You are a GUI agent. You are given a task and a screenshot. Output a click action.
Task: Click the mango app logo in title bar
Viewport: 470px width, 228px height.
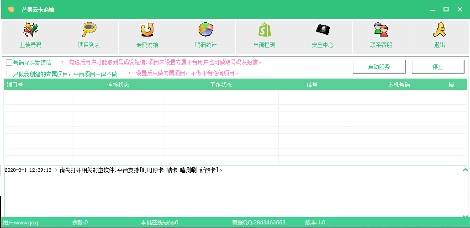(x=11, y=10)
